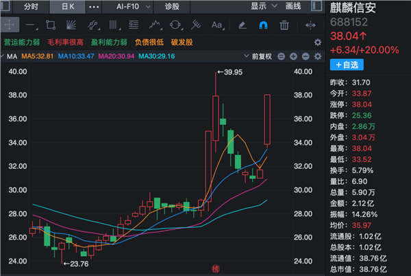Click the 跌停 25.36 value
The image size is (411, 276).
pyautogui.click(x=362, y=115)
